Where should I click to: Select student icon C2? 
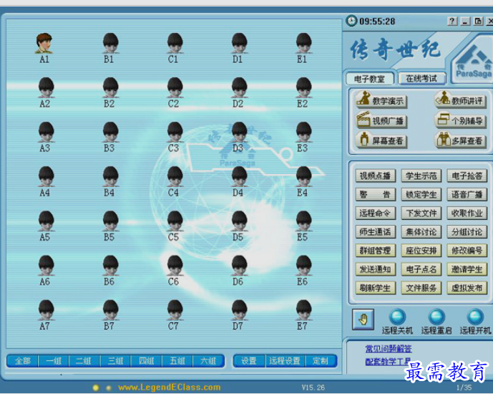(175, 88)
